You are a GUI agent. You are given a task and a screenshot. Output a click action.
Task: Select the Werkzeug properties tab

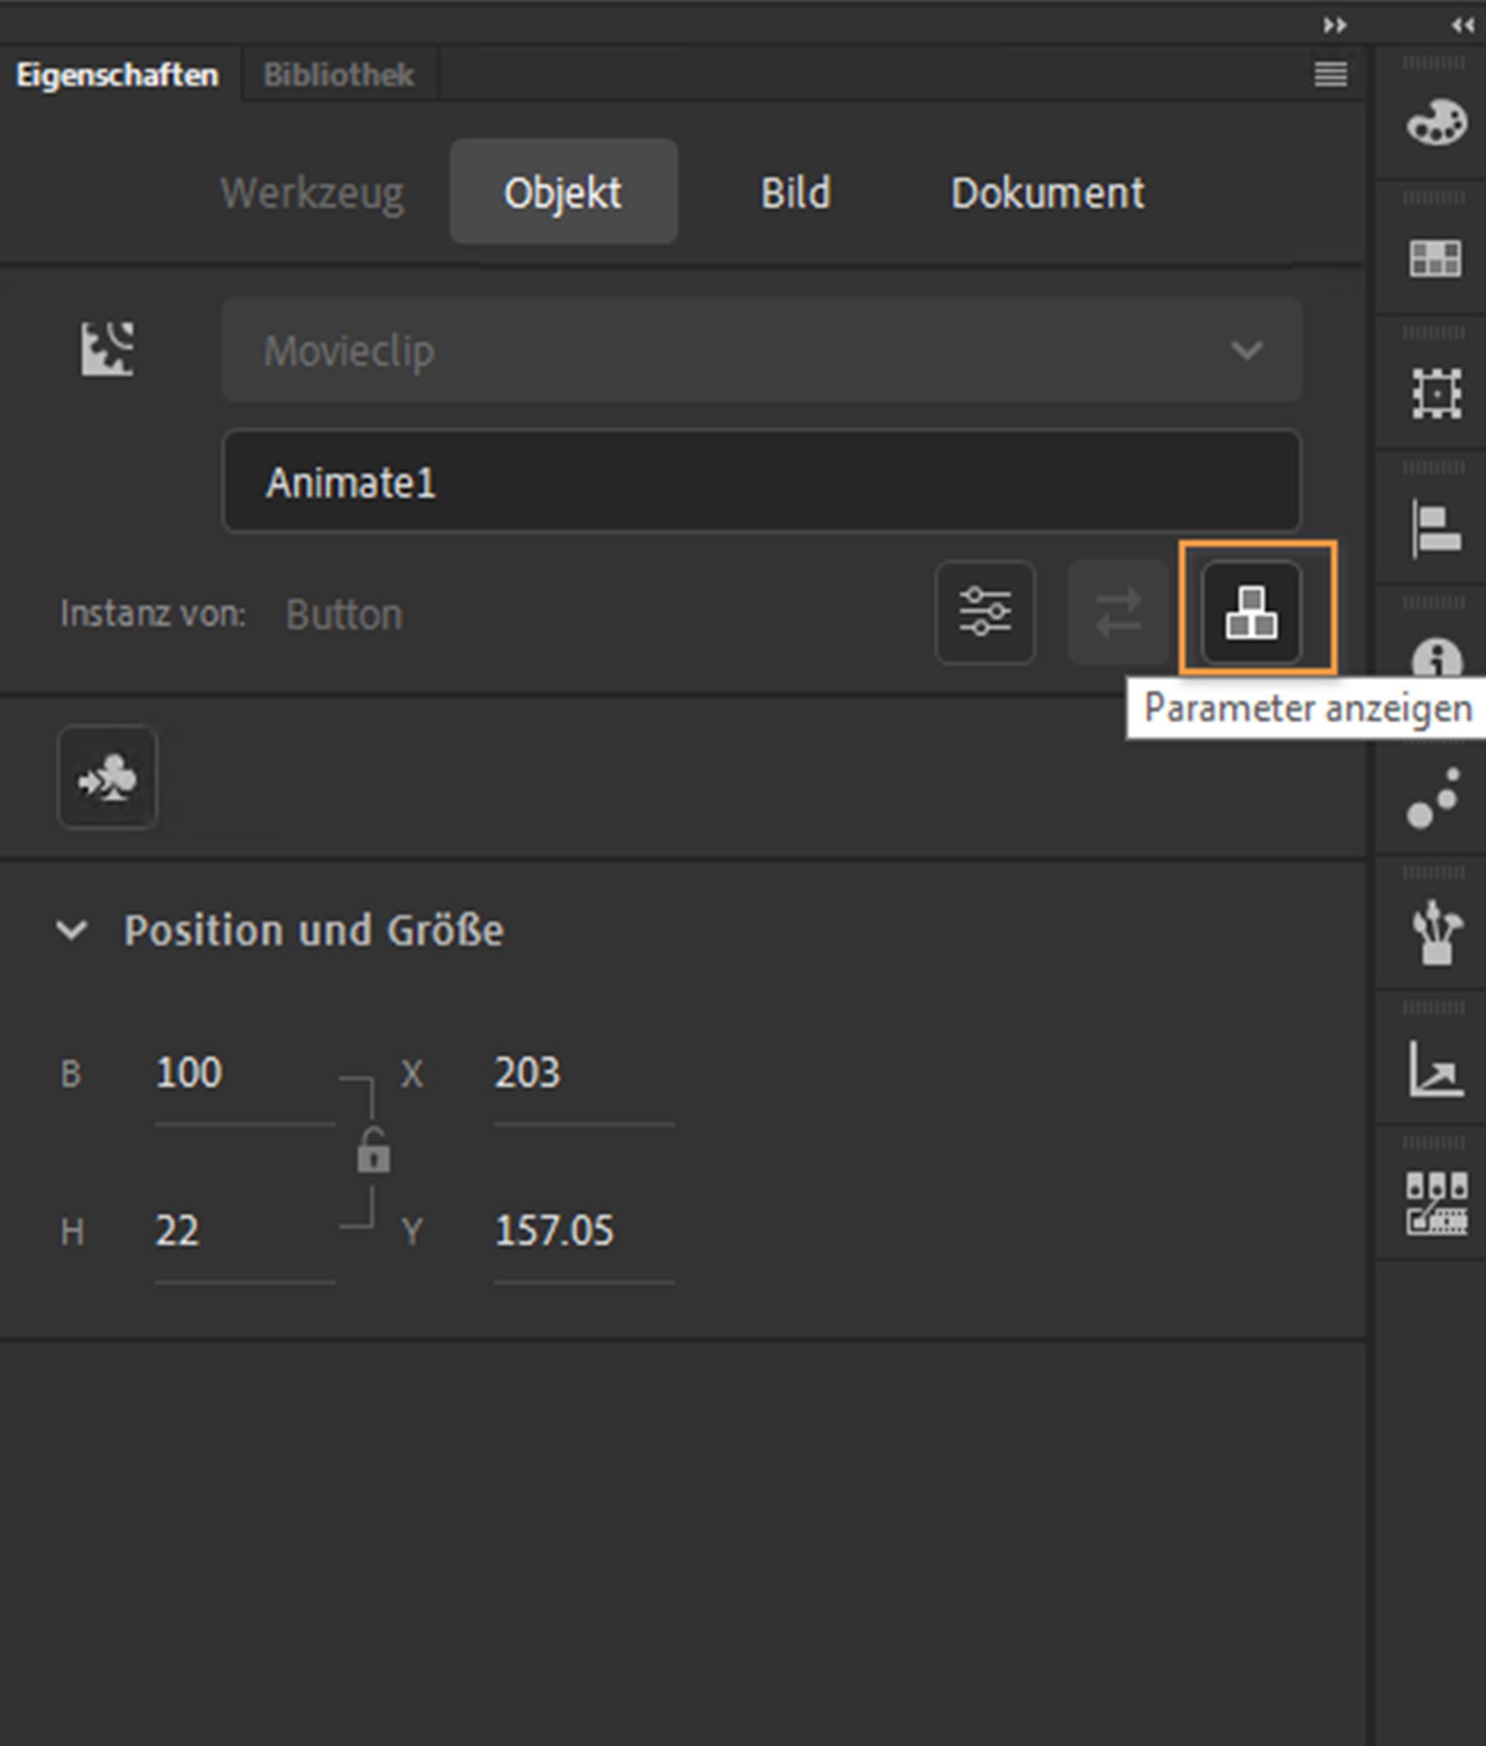click(312, 193)
